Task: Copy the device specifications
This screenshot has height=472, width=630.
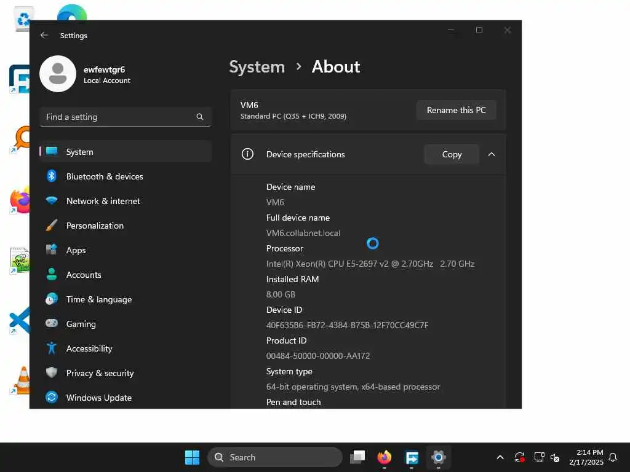Action: [x=452, y=154]
